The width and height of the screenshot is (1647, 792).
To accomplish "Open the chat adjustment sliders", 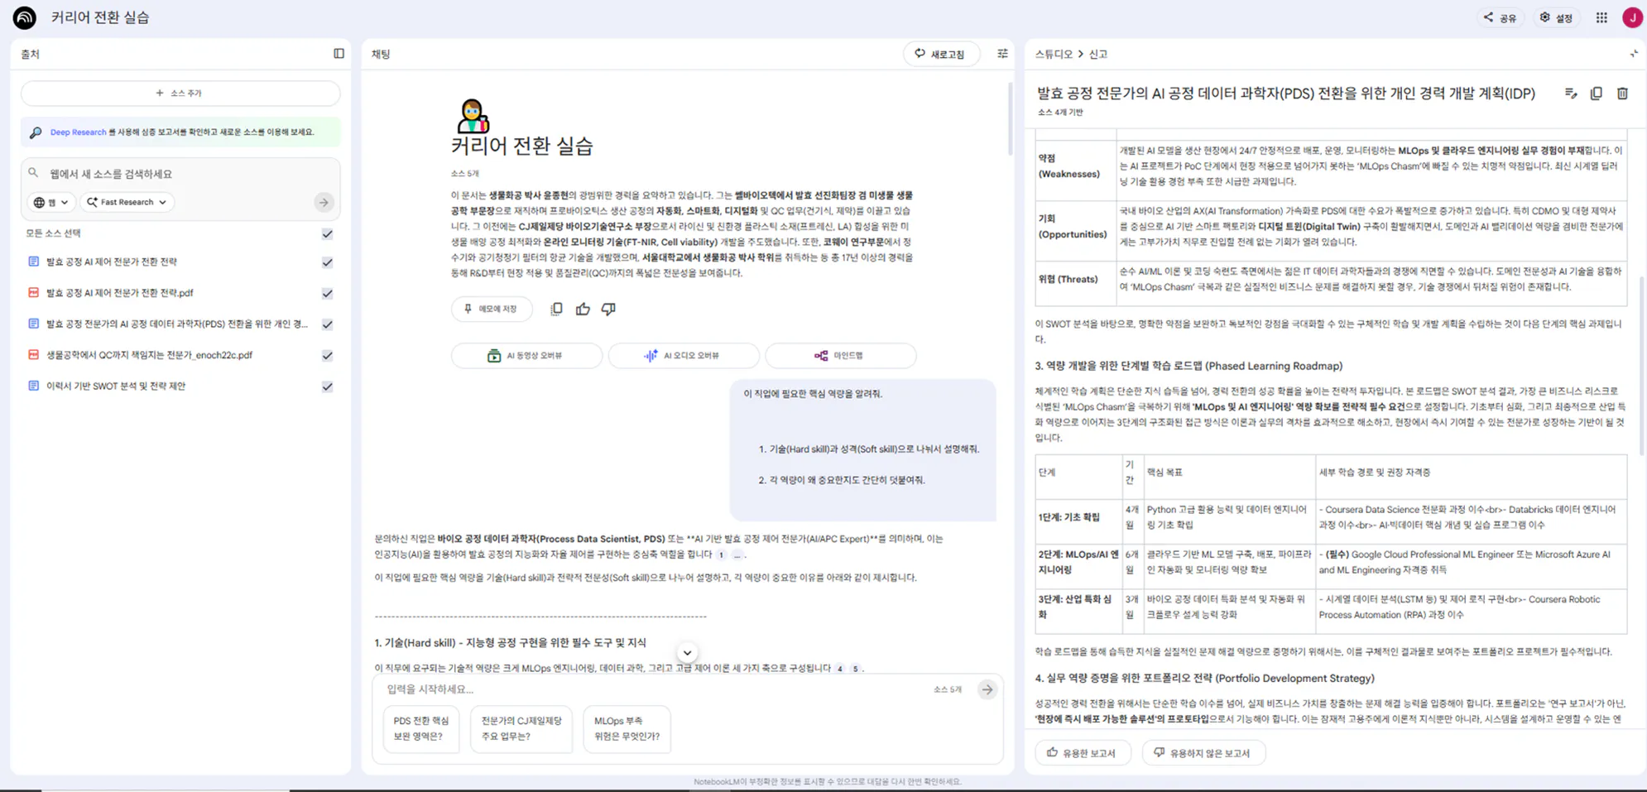I will 1001,53.
